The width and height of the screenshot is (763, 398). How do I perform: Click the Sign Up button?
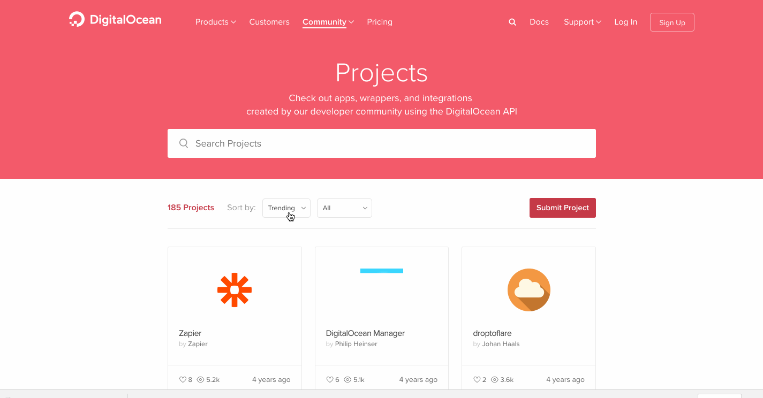pos(671,22)
